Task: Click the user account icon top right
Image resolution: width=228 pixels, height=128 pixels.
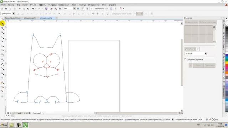Action: [x=227, y=5]
